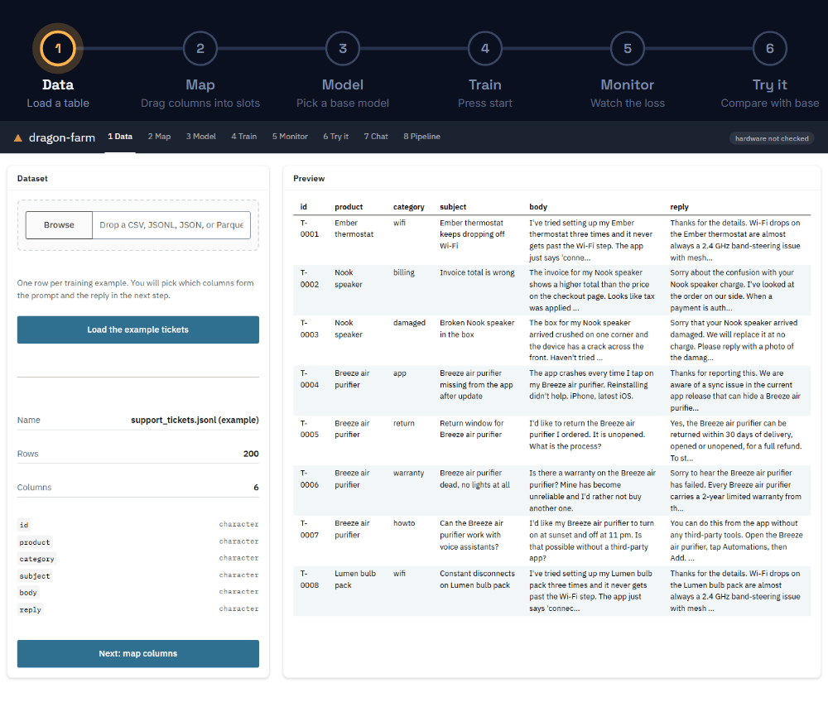This screenshot has width=828, height=712.
Task: Open the 4 Train tab
Action: (x=244, y=137)
